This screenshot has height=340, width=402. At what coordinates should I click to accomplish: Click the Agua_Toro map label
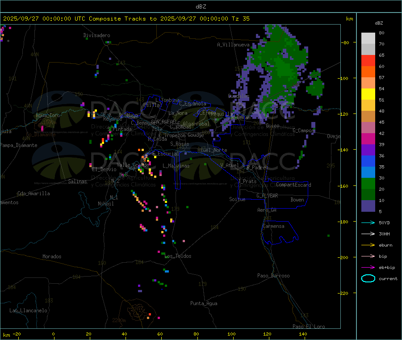tap(48, 115)
